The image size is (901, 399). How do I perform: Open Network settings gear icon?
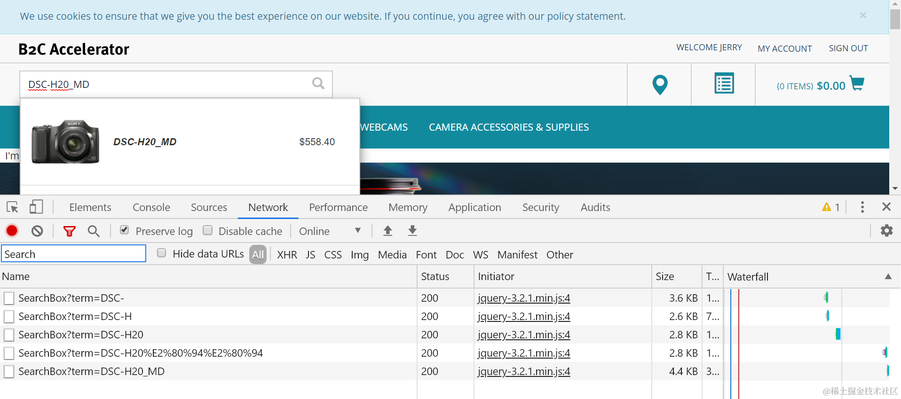pyautogui.click(x=886, y=230)
